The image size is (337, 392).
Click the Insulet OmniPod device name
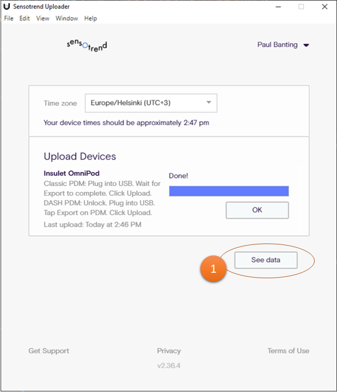pos(71,174)
